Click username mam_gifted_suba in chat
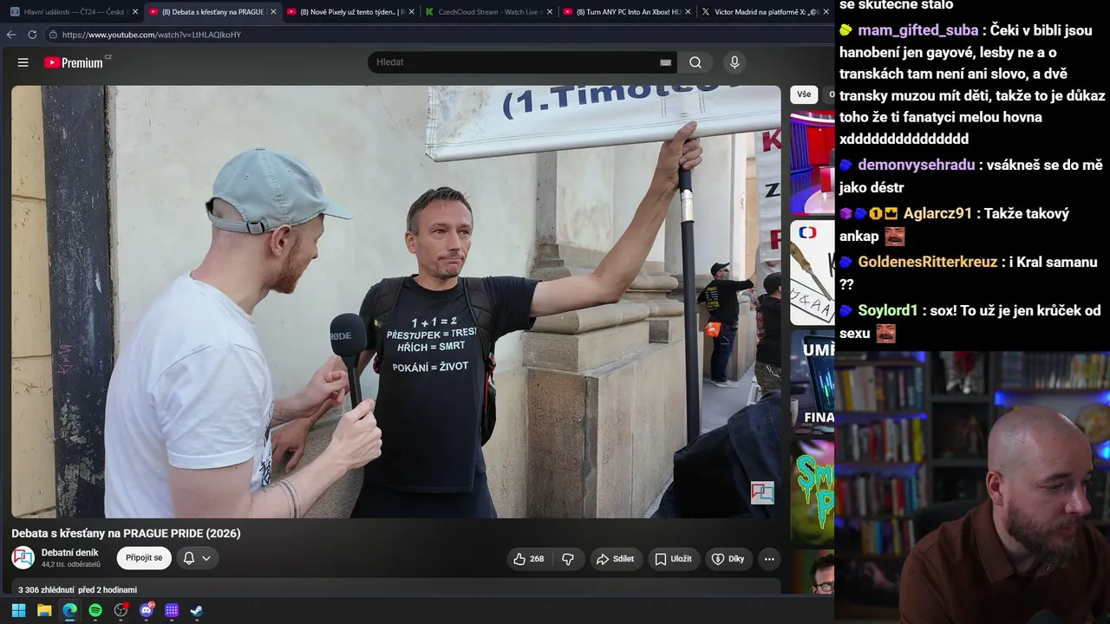Image resolution: width=1110 pixels, height=624 pixels. coord(918,30)
